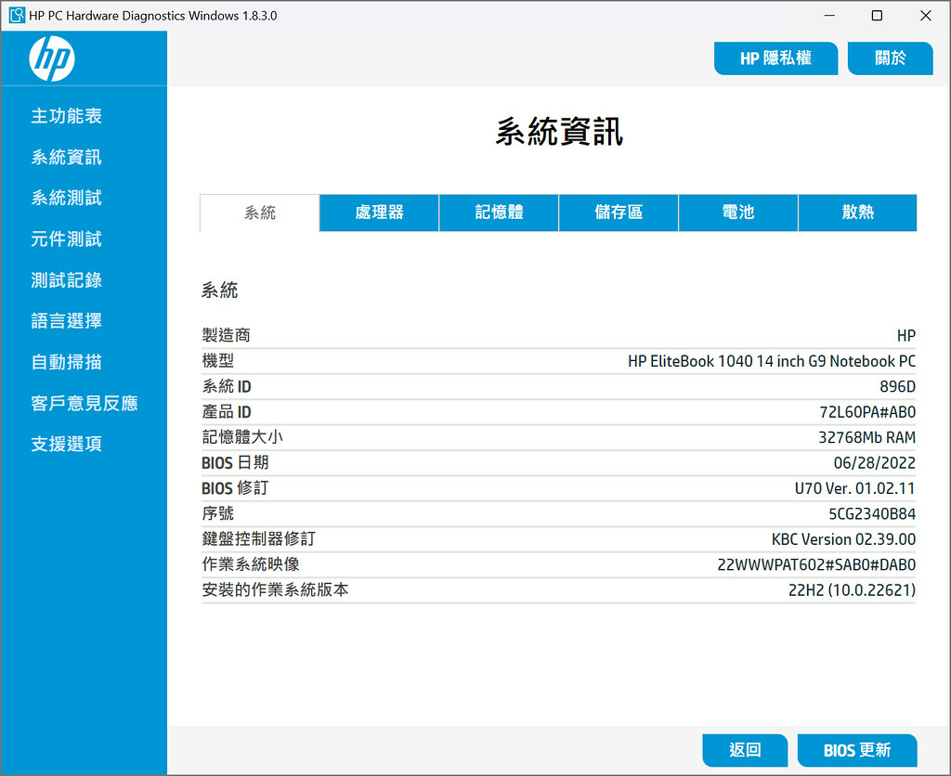The image size is (951, 776).
Task: Show the 散熱 tab
Action: pyautogui.click(x=857, y=213)
